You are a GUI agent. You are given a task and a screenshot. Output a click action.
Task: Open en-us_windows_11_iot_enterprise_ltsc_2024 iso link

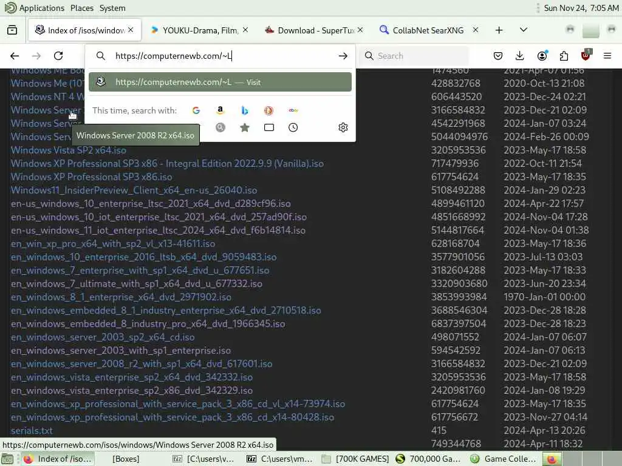click(x=158, y=230)
